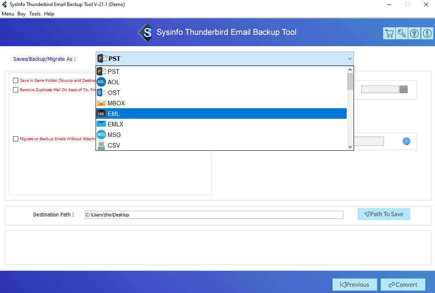Click the Convert button
The width and height of the screenshot is (435, 293).
click(x=403, y=284)
